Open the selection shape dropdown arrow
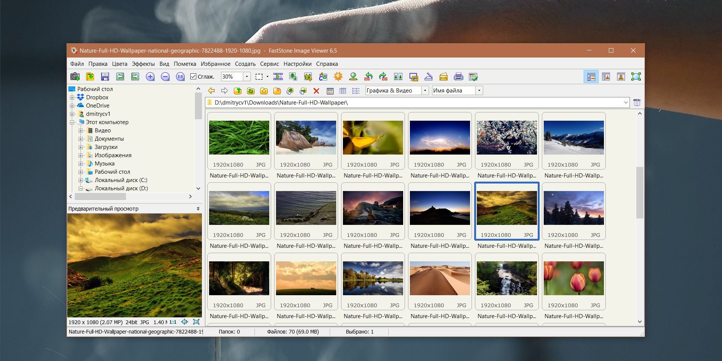The image size is (722, 361). click(267, 77)
